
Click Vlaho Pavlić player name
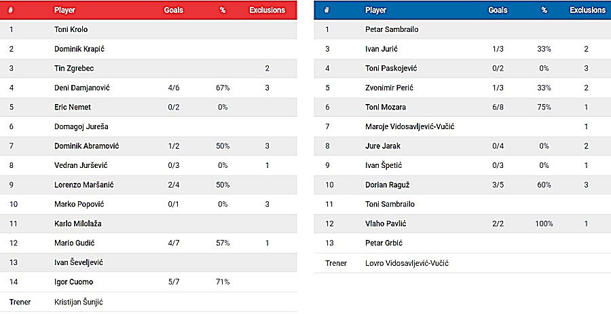tap(383, 224)
